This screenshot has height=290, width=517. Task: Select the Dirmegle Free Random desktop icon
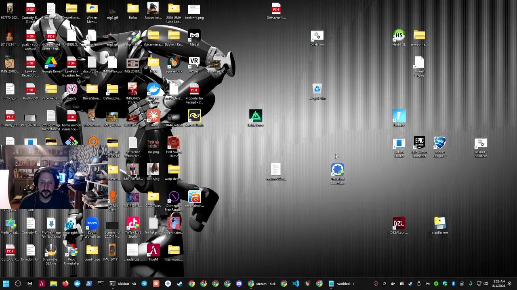pyautogui.click(x=174, y=201)
